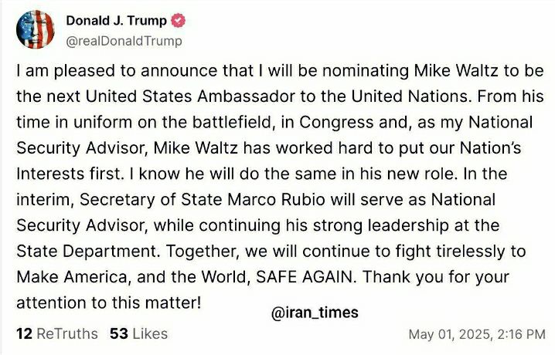Open the Donald J. Trump display name

click(x=117, y=21)
